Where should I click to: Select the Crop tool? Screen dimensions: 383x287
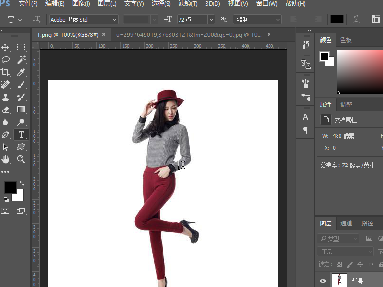coord(5,72)
